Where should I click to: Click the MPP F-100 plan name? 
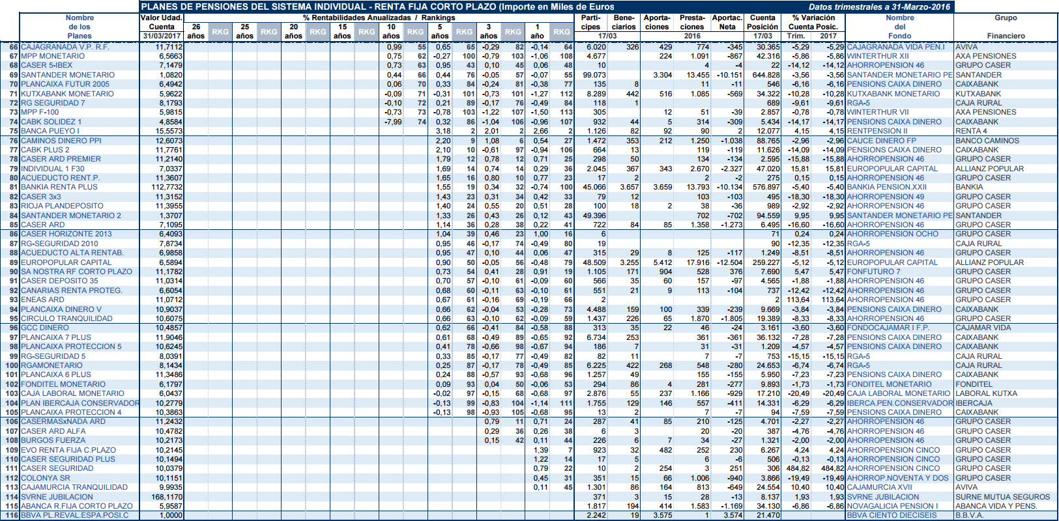point(40,112)
